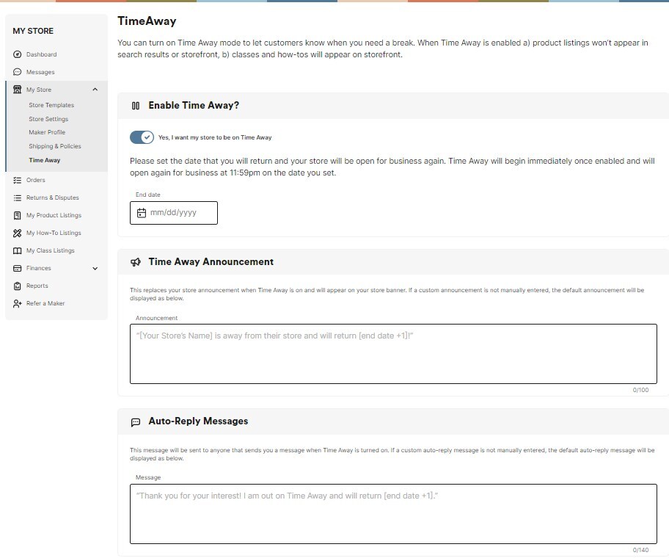669x558 pixels.
Task: Select the My Store storefront icon
Action: tap(18, 89)
